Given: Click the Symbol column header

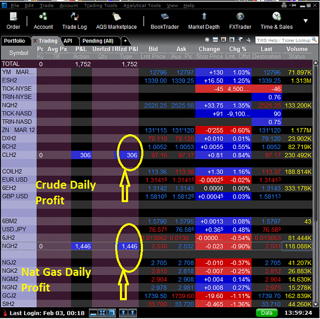Looking at the screenshot, I should point(19,53).
